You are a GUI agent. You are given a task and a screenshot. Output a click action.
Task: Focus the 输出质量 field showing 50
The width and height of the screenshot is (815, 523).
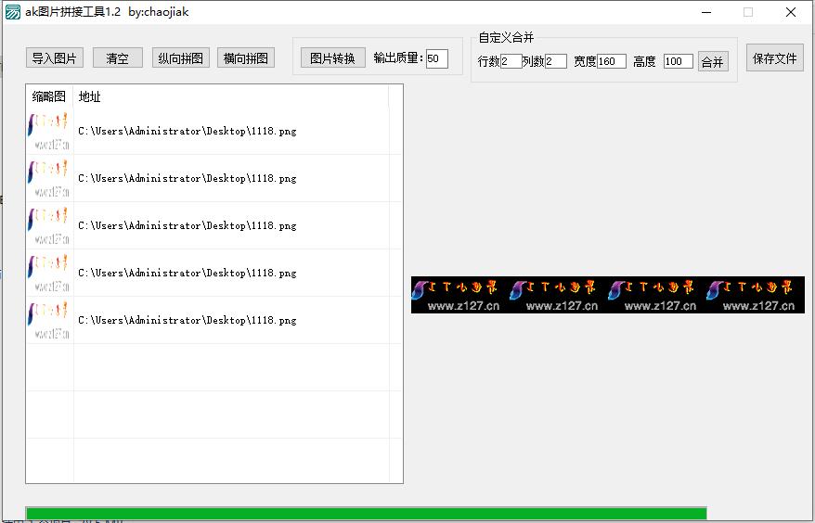click(x=436, y=58)
